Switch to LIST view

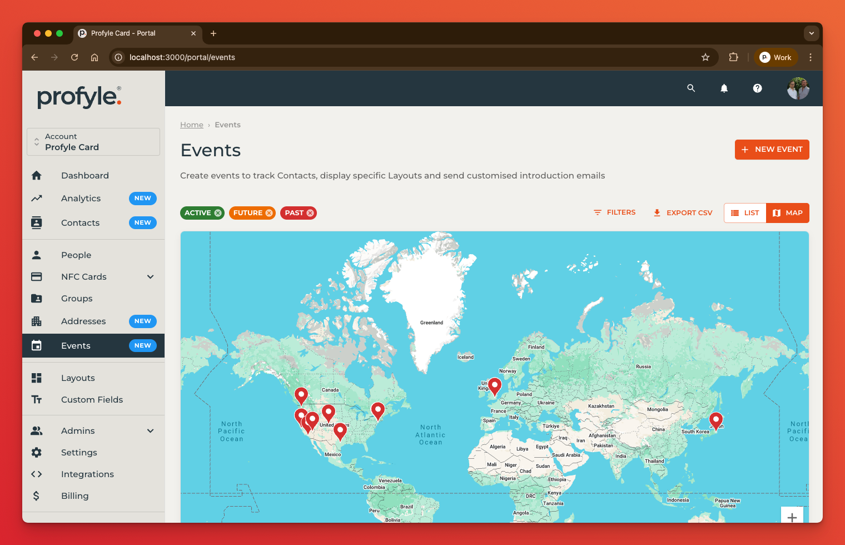(745, 213)
